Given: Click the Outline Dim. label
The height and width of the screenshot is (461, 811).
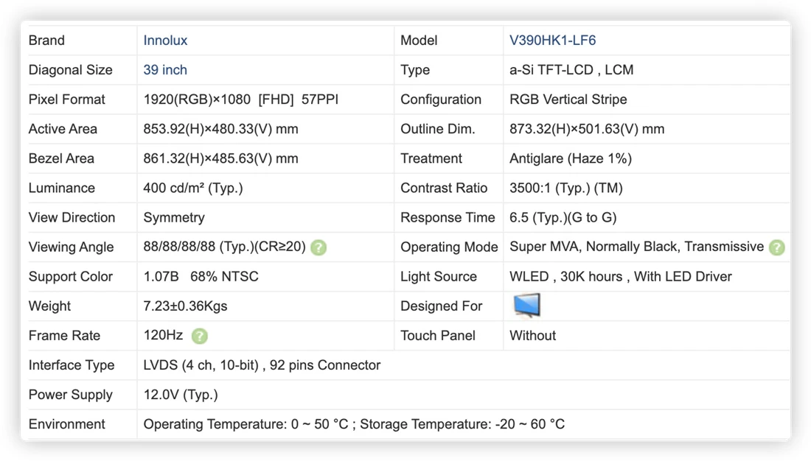Looking at the screenshot, I should [x=437, y=129].
